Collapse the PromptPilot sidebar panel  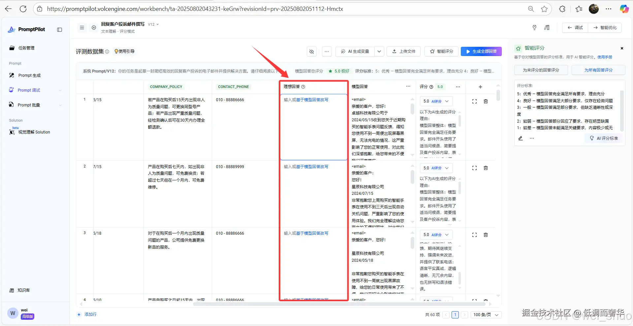pos(59,30)
